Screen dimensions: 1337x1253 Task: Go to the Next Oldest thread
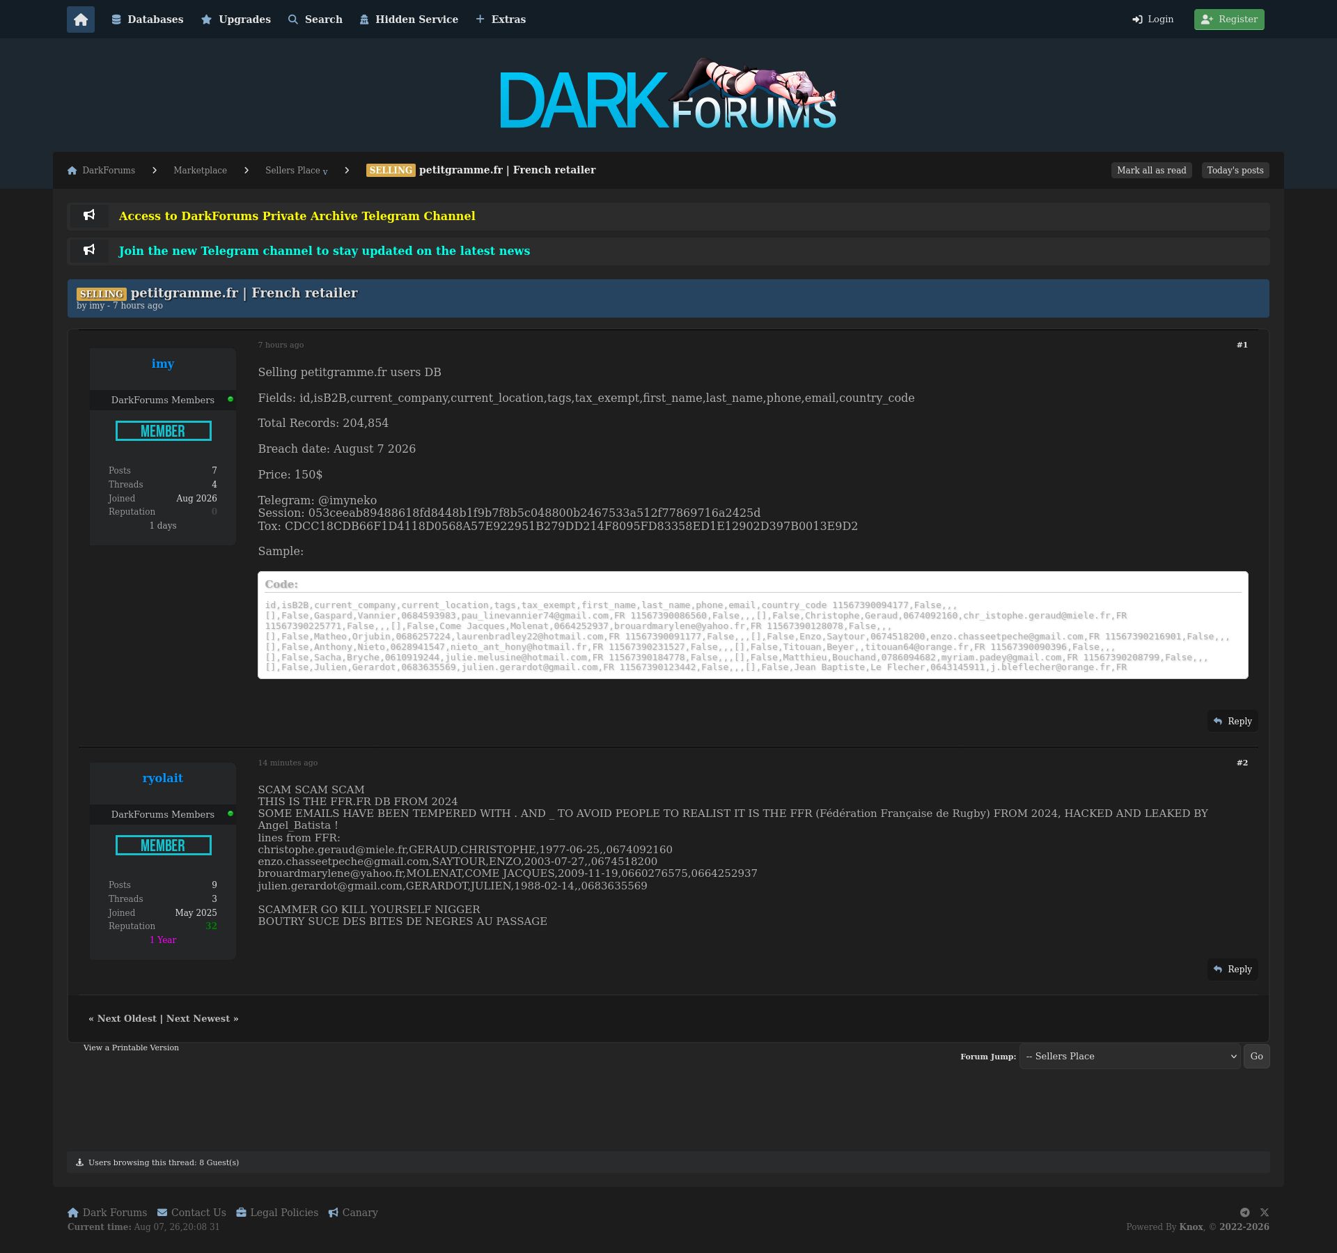(x=127, y=1019)
